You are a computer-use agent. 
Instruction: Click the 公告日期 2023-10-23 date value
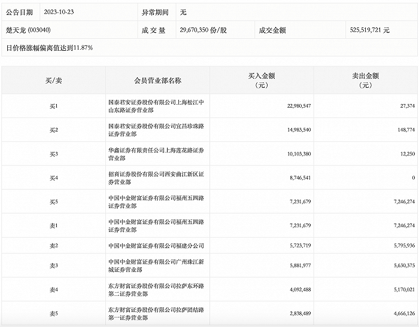tap(59, 12)
